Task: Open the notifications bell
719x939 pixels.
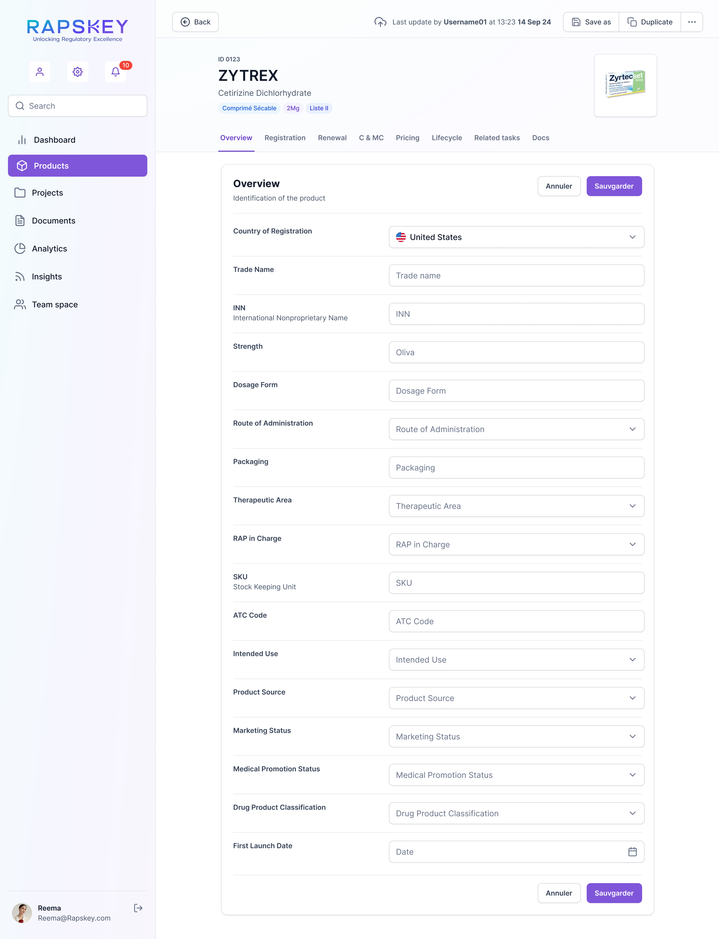Action: pyautogui.click(x=116, y=72)
